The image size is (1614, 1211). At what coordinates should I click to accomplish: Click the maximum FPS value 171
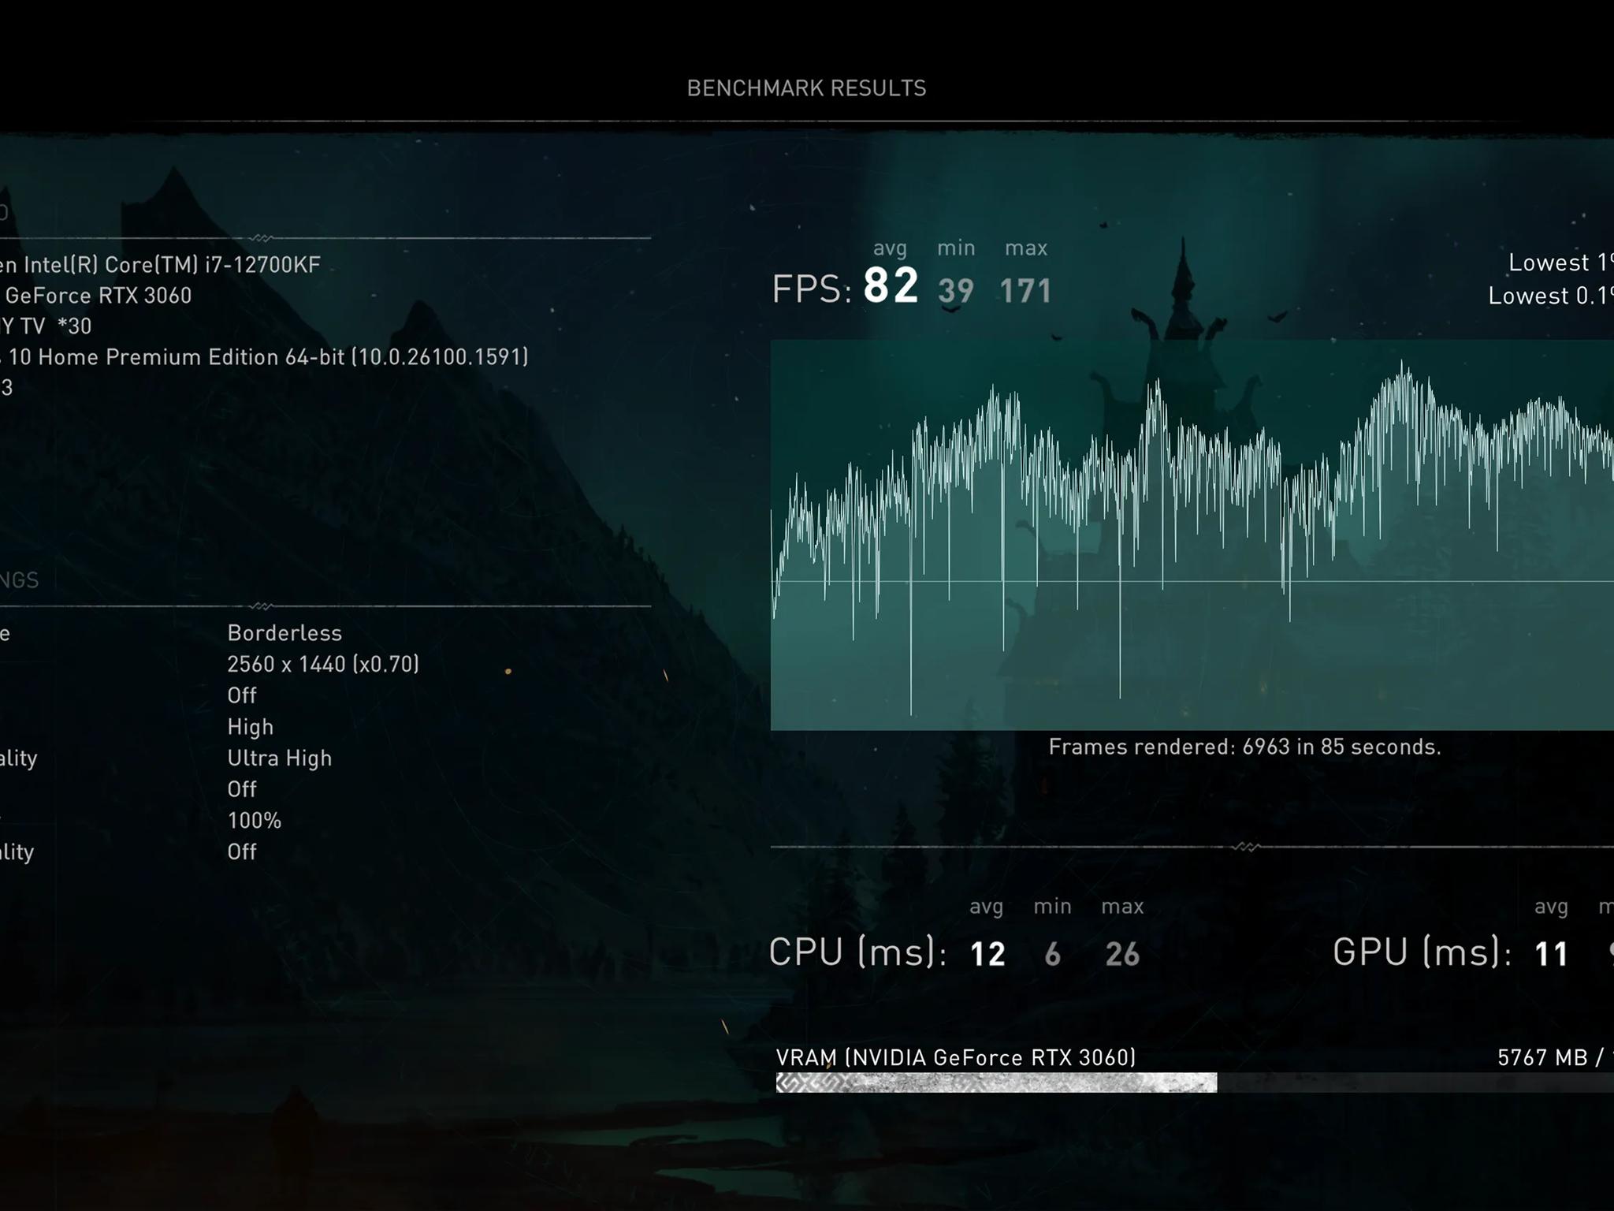coord(1025,291)
